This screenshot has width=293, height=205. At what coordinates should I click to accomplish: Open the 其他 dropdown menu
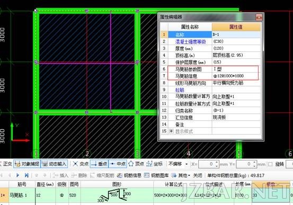click(x=181, y=175)
